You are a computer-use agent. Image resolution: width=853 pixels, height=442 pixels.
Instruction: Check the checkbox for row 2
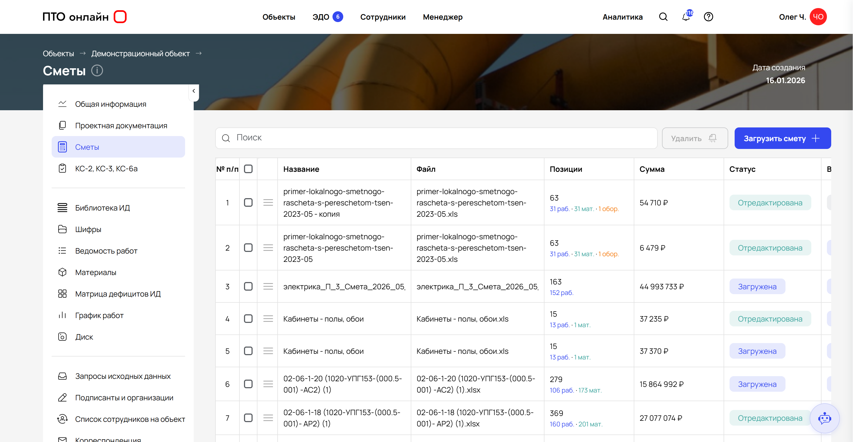click(x=248, y=248)
